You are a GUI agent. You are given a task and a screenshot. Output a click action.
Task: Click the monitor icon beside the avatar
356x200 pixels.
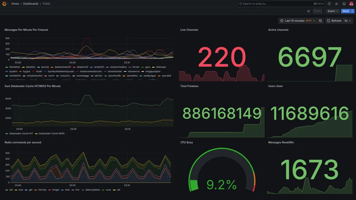344,4
